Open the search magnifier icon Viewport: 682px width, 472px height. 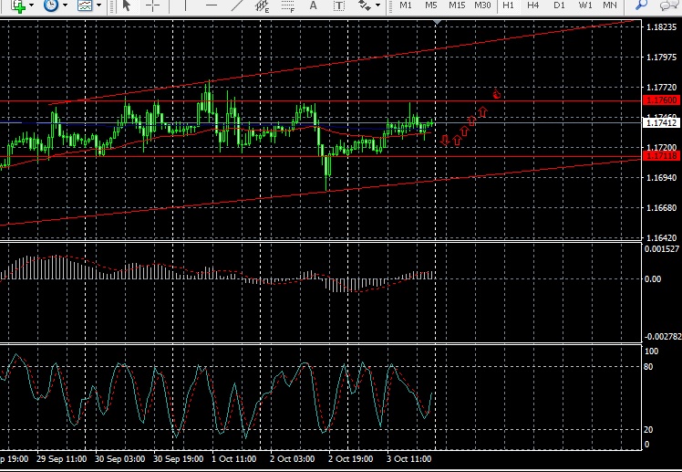(641, 5)
